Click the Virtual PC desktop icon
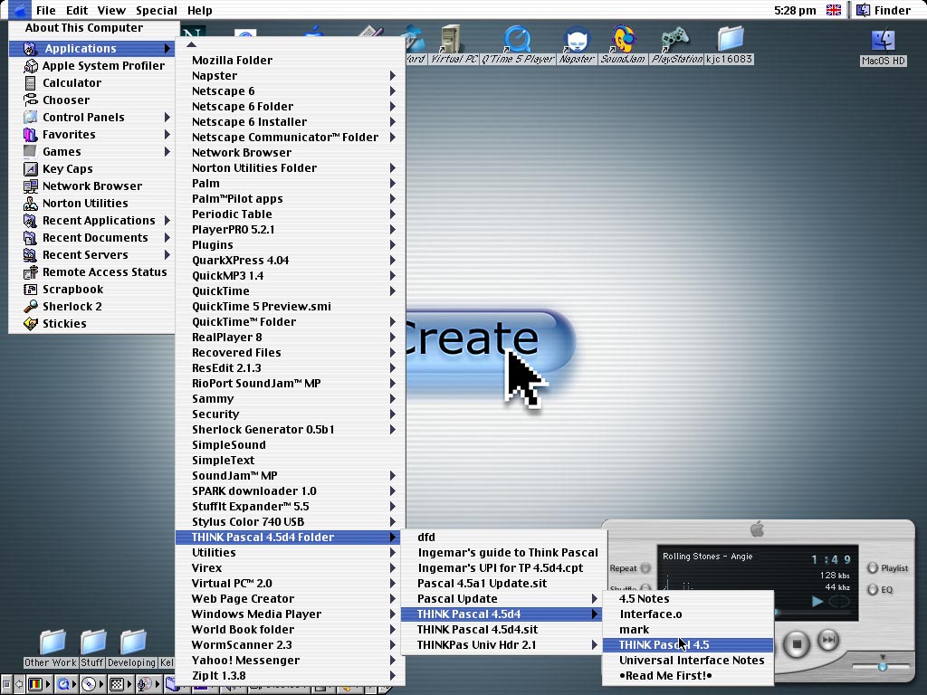Screen dimensions: 927x695 click(453, 41)
